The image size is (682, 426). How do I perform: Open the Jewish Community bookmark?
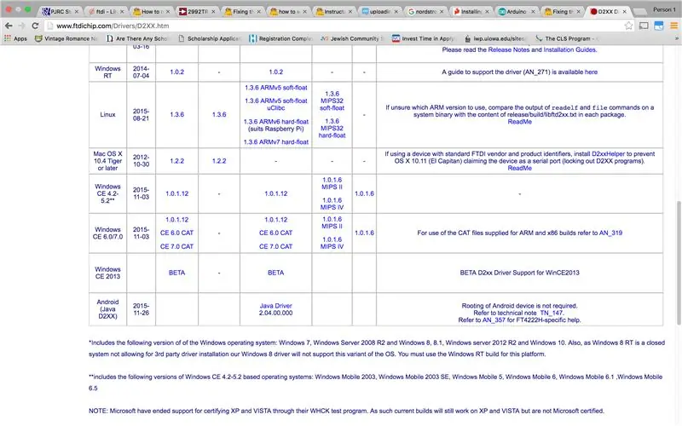[351, 38]
